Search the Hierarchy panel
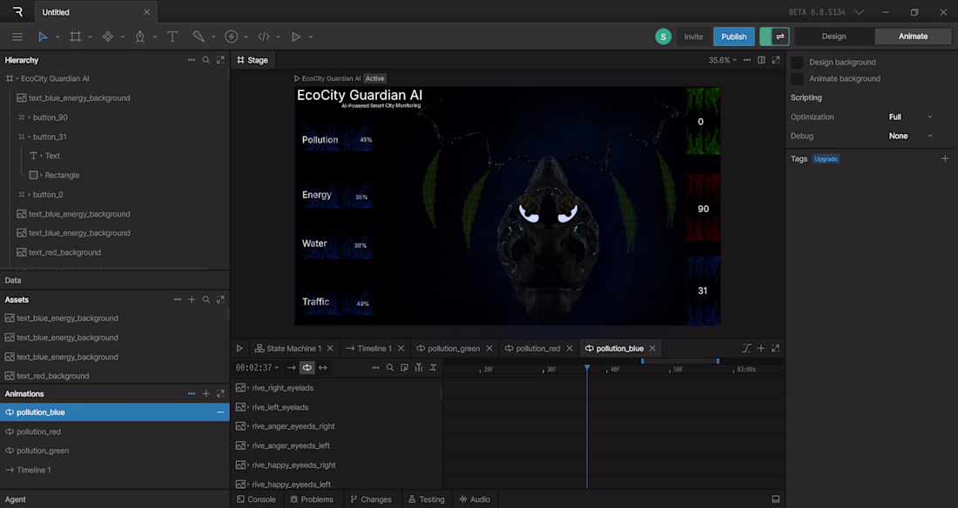The image size is (958, 508). pyautogui.click(x=206, y=60)
